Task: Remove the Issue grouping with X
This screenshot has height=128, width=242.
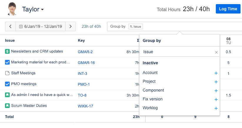Action: (216, 52)
